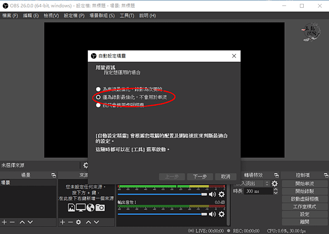Maximize the OBS window
The width and height of the screenshot is (329, 234).
click(302, 6)
